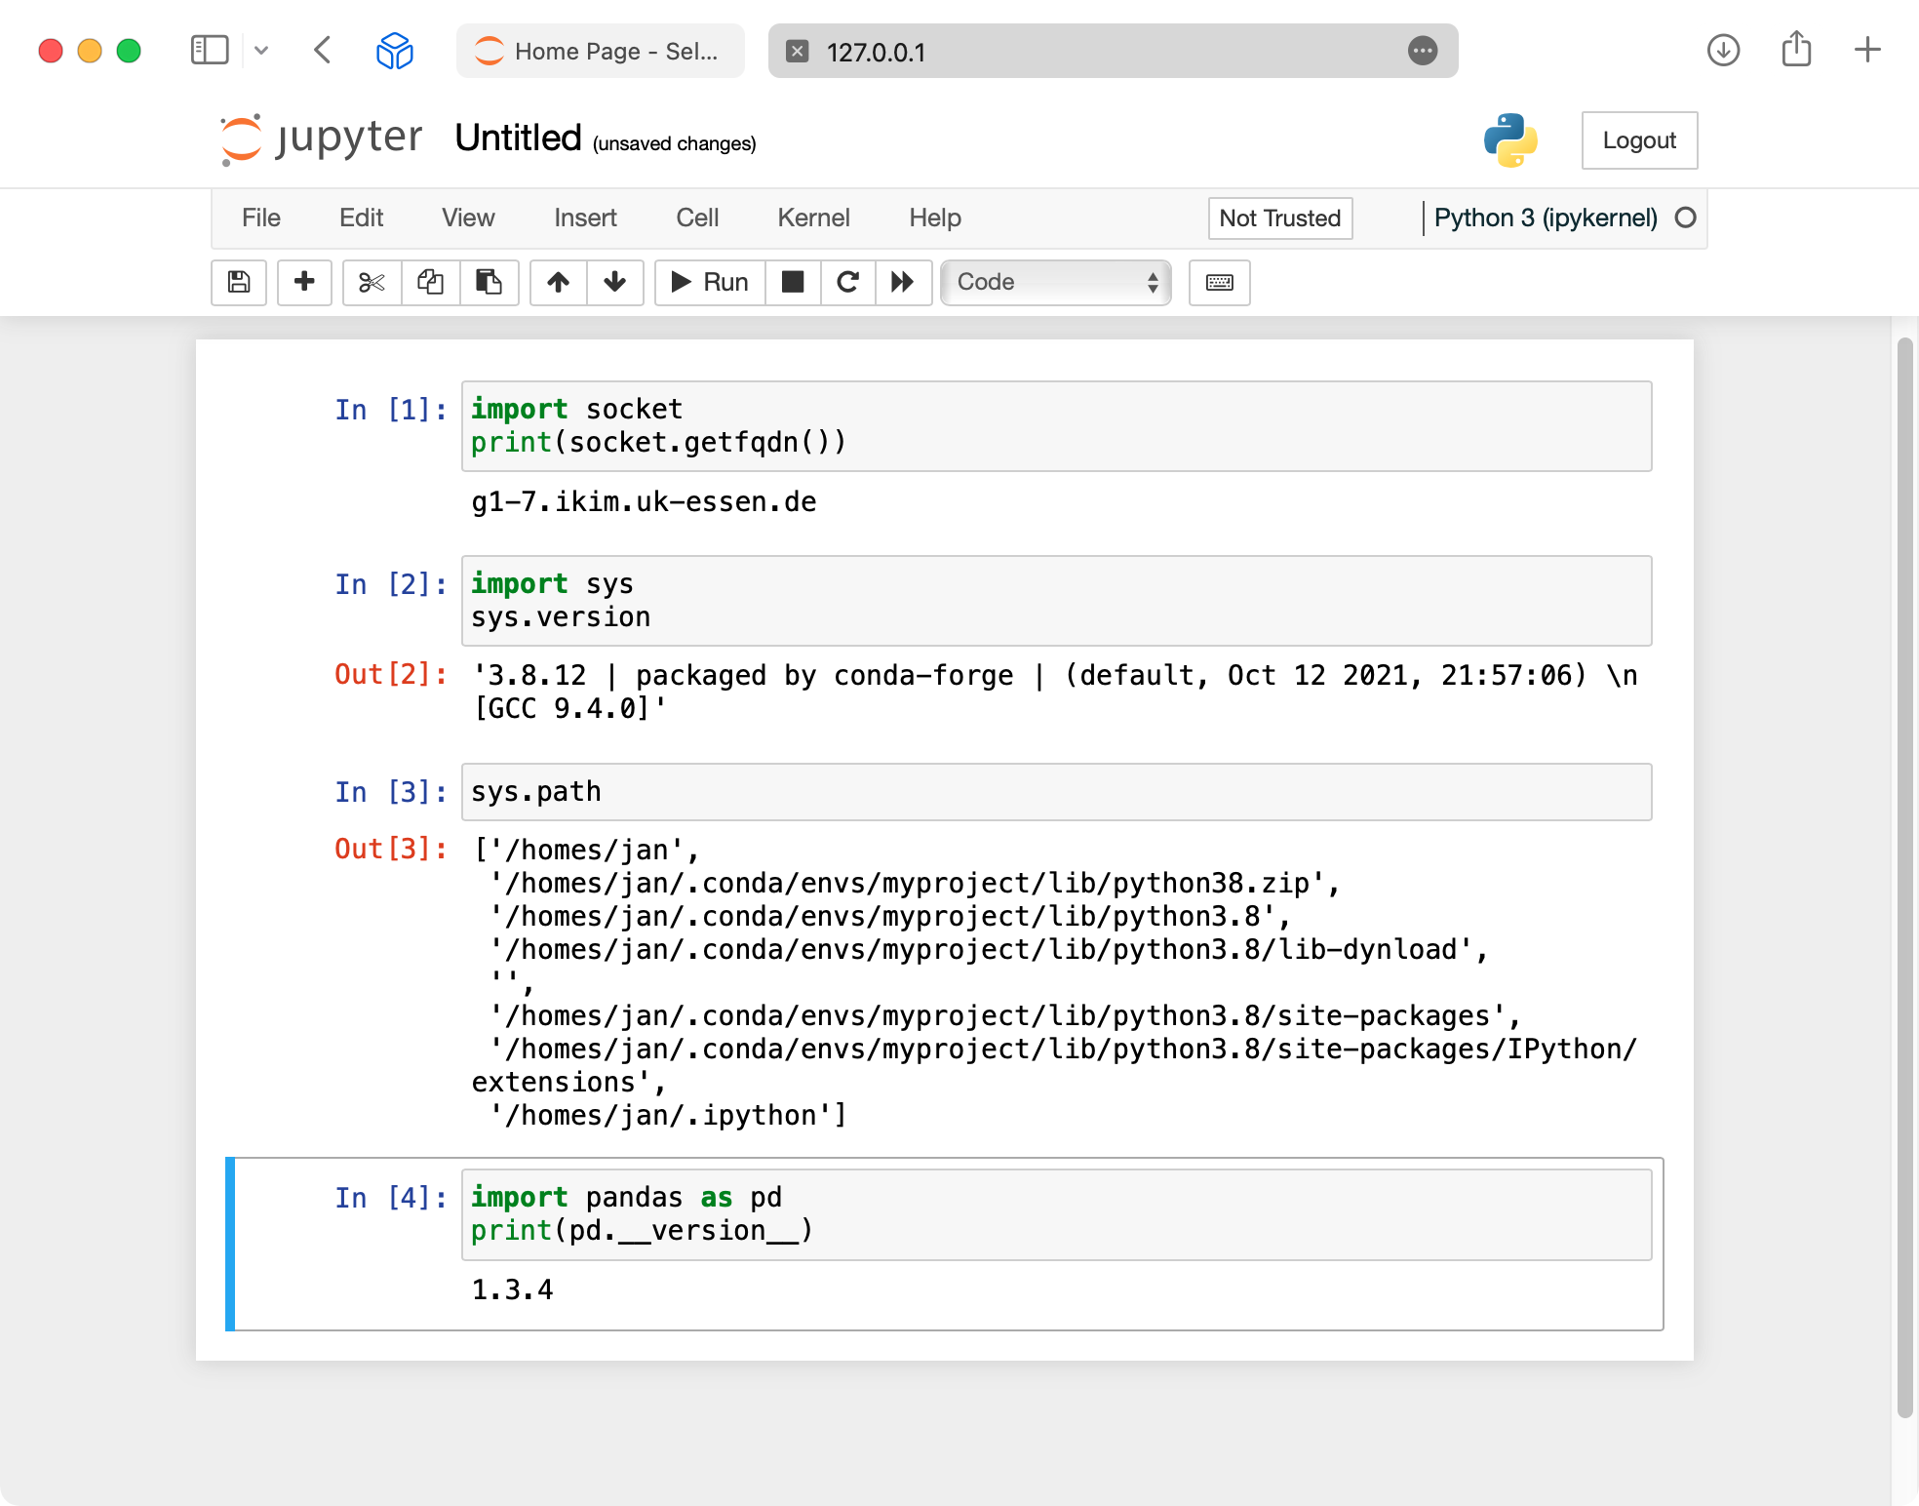
Task: Save the notebook using the save icon
Action: point(238,283)
